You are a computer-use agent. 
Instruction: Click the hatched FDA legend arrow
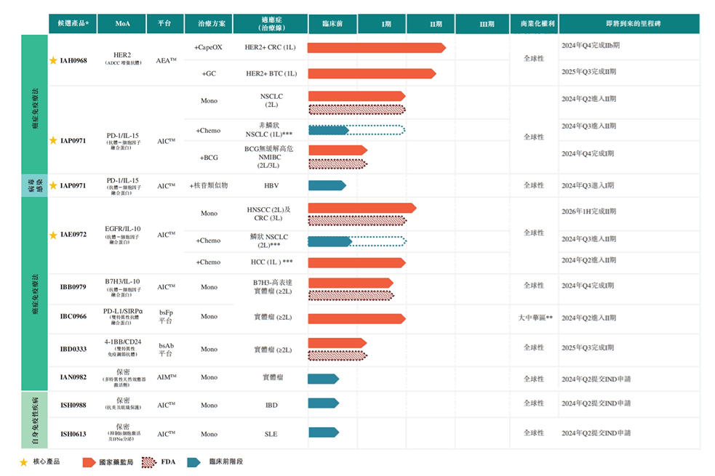[x=148, y=462]
